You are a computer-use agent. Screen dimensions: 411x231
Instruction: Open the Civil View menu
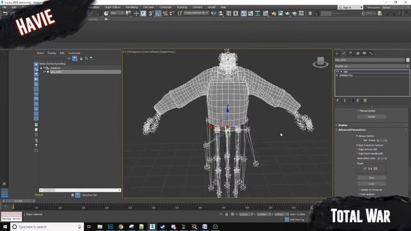click(x=148, y=7)
